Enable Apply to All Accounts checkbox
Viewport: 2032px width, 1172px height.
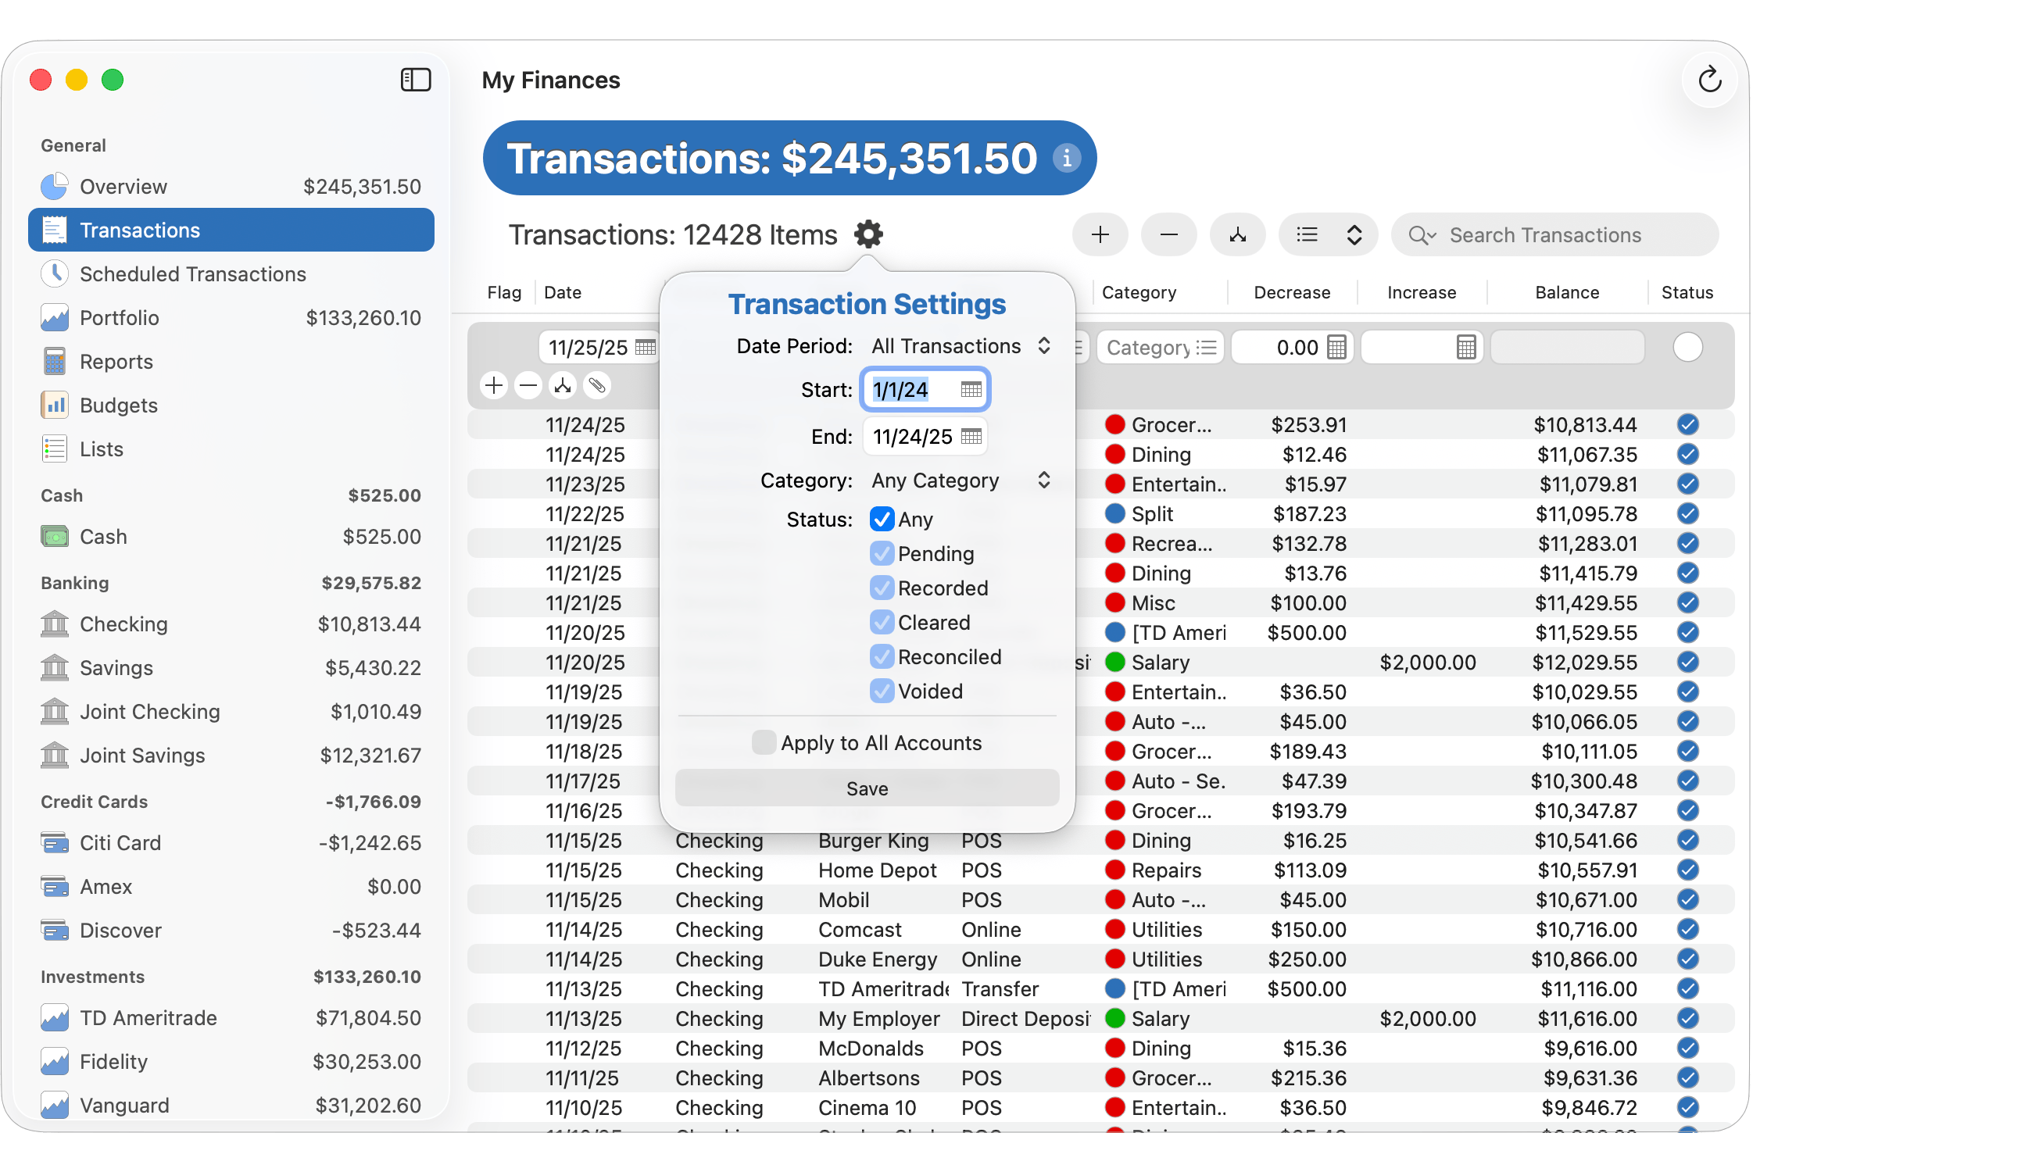tap(764, 742)
